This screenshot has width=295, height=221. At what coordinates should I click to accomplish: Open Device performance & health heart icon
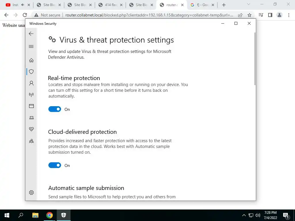tap(31, 129)
